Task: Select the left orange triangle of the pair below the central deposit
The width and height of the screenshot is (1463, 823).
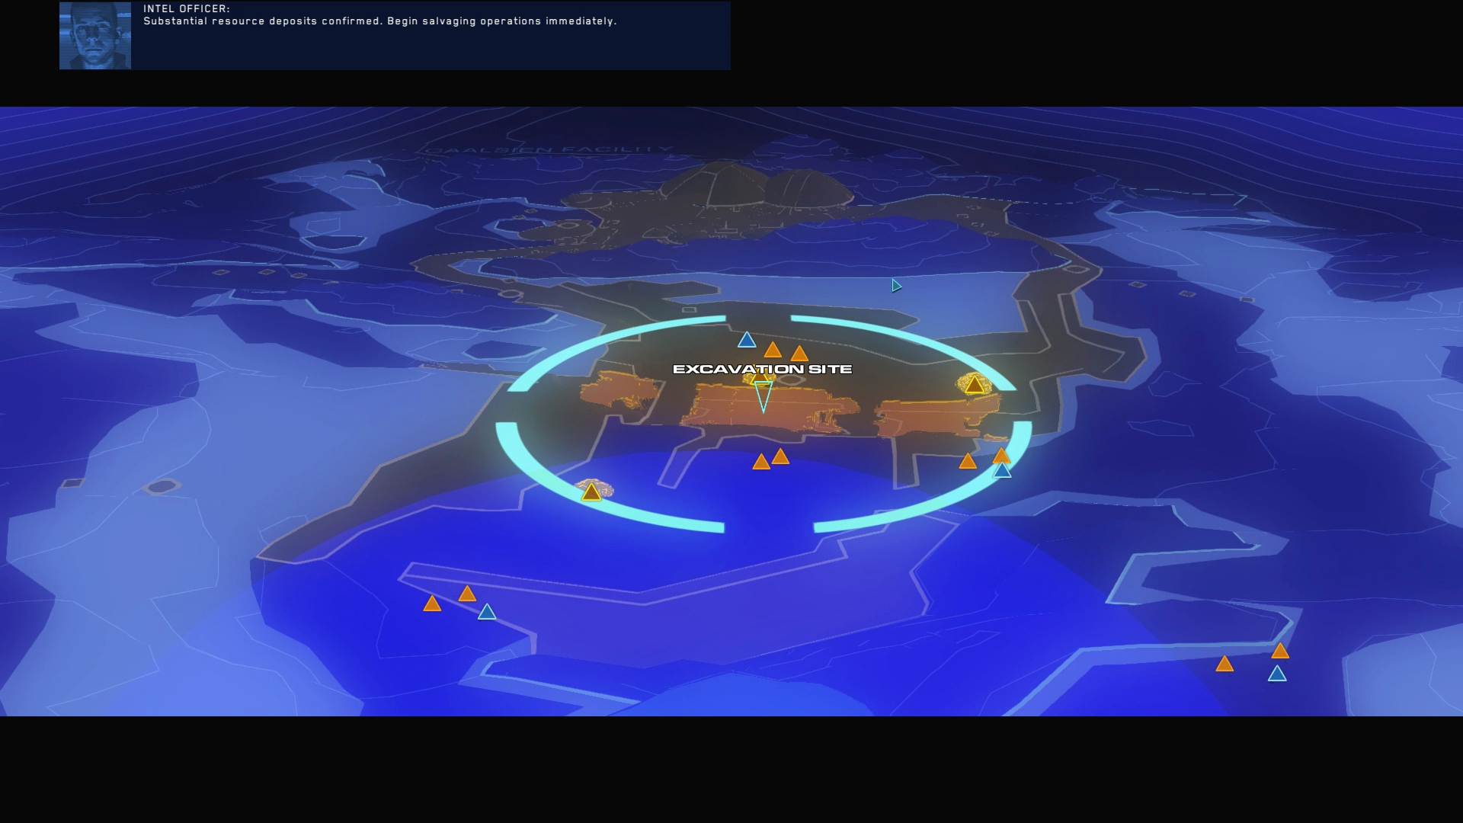Action: click(x=760, y=463)
